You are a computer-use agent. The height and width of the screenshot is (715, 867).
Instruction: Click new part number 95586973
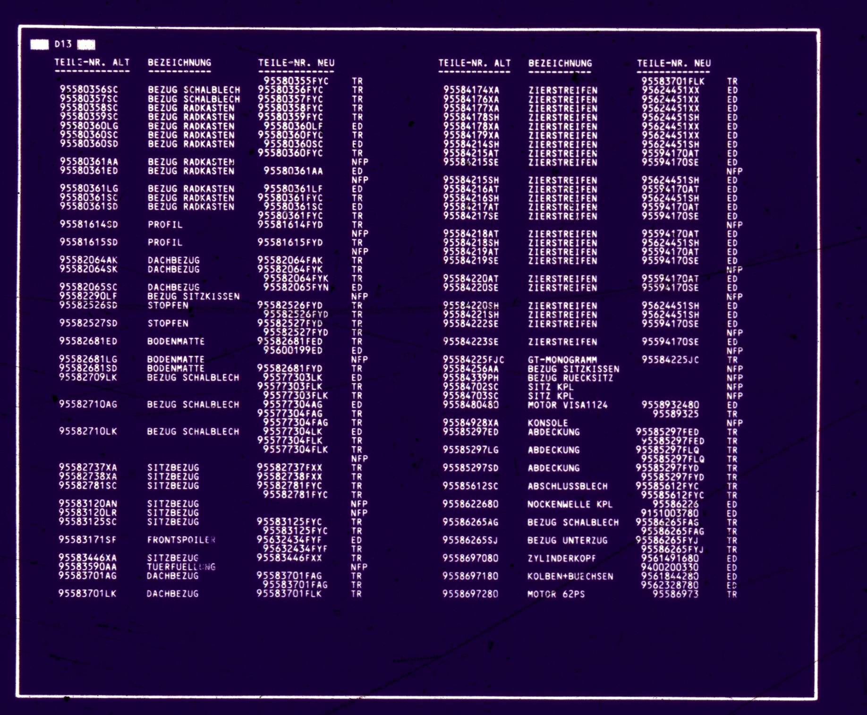pyautogui.click(x=675, y=594)
